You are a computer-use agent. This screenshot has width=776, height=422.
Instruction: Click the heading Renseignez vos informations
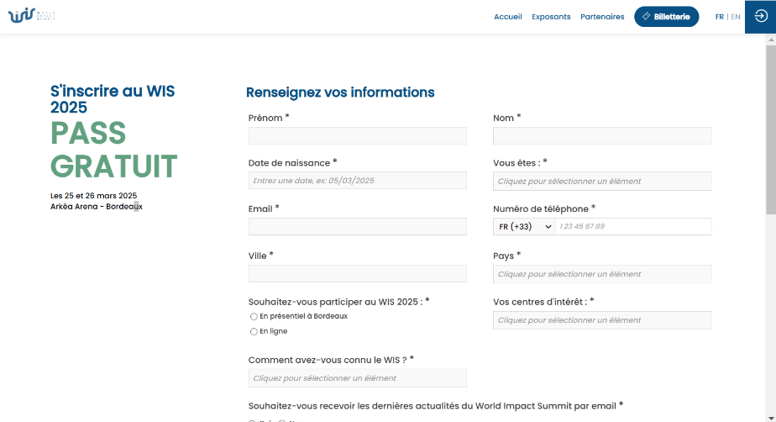pyautogui.click(x=340, y=92)
